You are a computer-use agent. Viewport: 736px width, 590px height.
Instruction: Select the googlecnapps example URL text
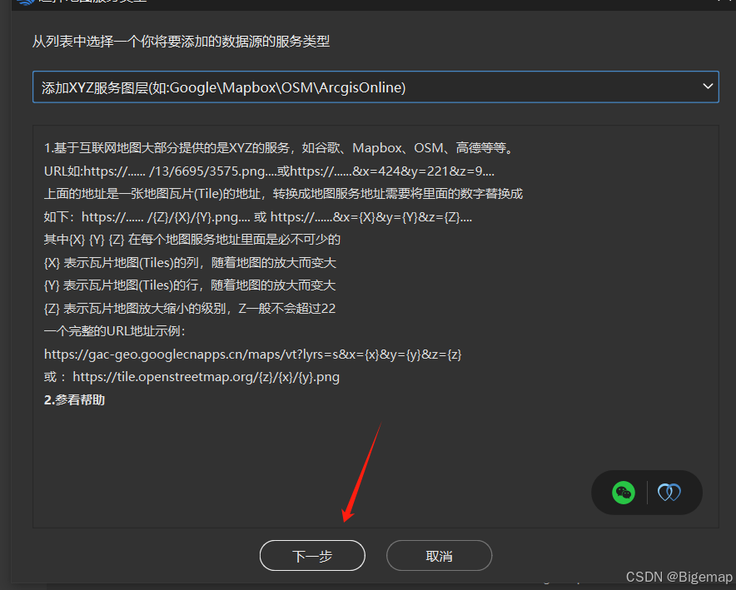[x=252, y=354]
